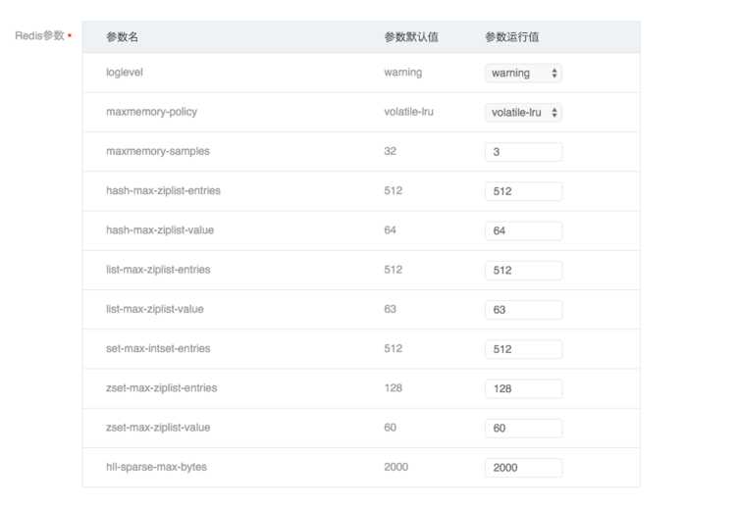Select the zset-max-ziplist-value input showing 60

(x=523, y=429)
